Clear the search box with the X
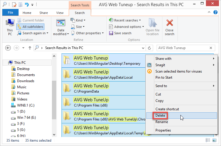Screen dimensions: 221x146 tap(211, 48)
